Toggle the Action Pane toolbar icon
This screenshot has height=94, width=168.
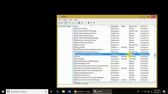pos(82,23)
